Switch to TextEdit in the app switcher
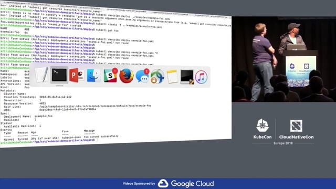This screenshot has width=336, height=189. pyautogui.click(x=42, y=75)
